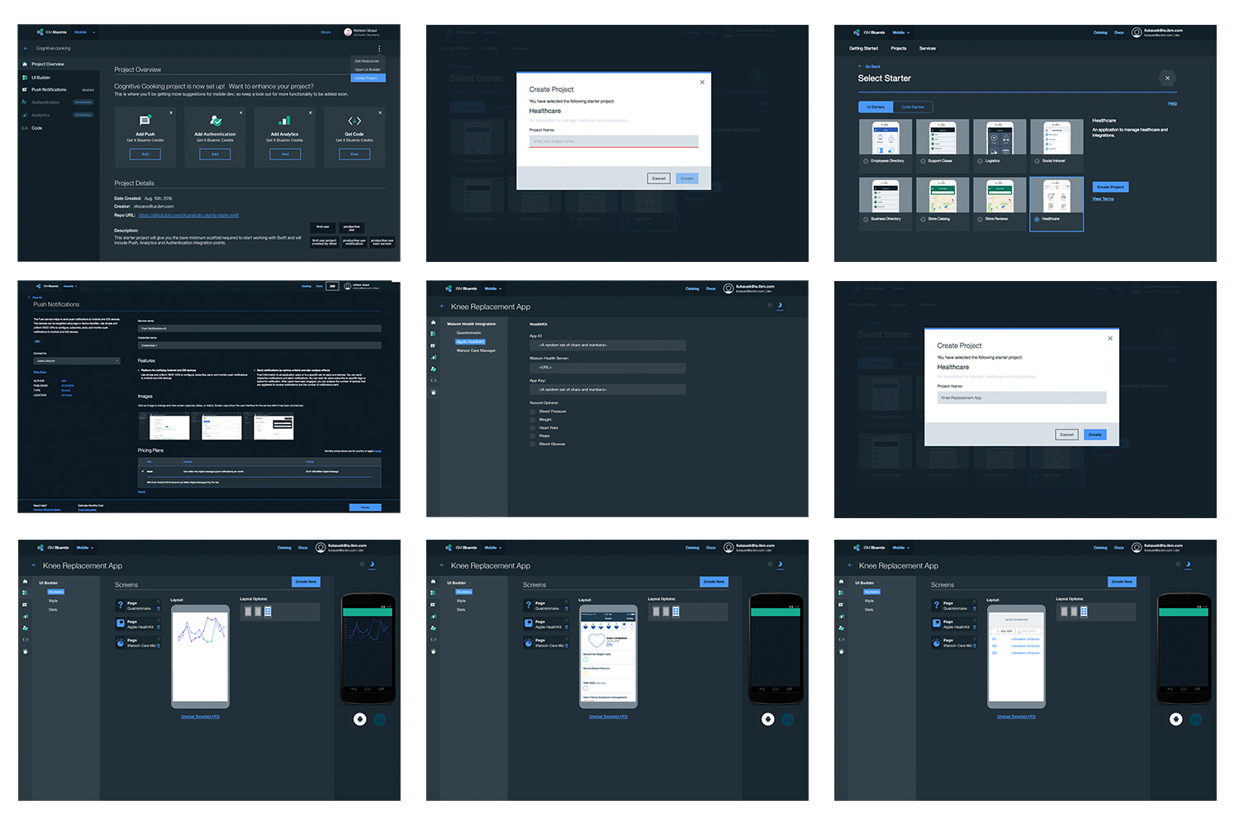Viewport: 1239px width, 819px height.
Task: Click the Add Authentication user-check icon
Action: (215, 121)
